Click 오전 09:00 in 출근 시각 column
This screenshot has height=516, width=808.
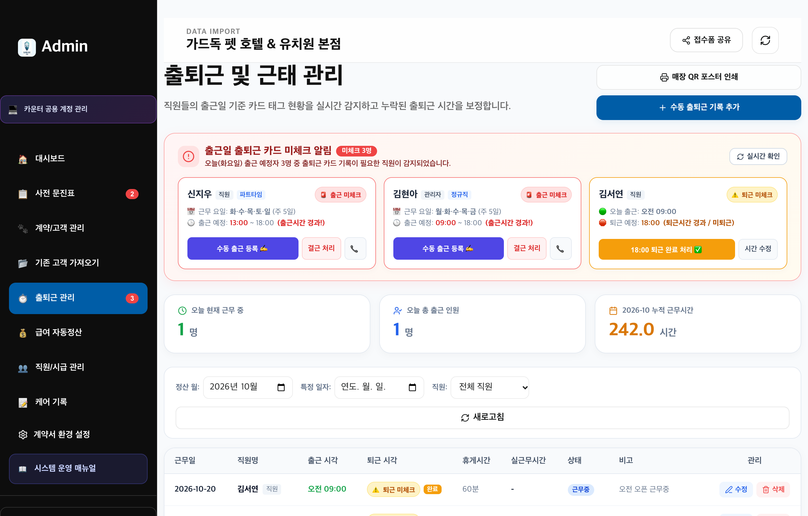click(x=327, y=489)
